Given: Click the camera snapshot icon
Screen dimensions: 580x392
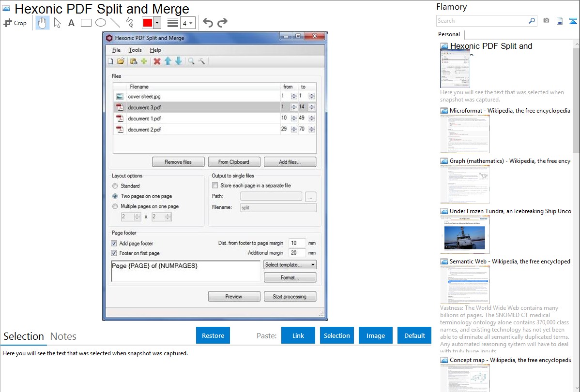Looking at the screenshot, I should coord(546,21).
